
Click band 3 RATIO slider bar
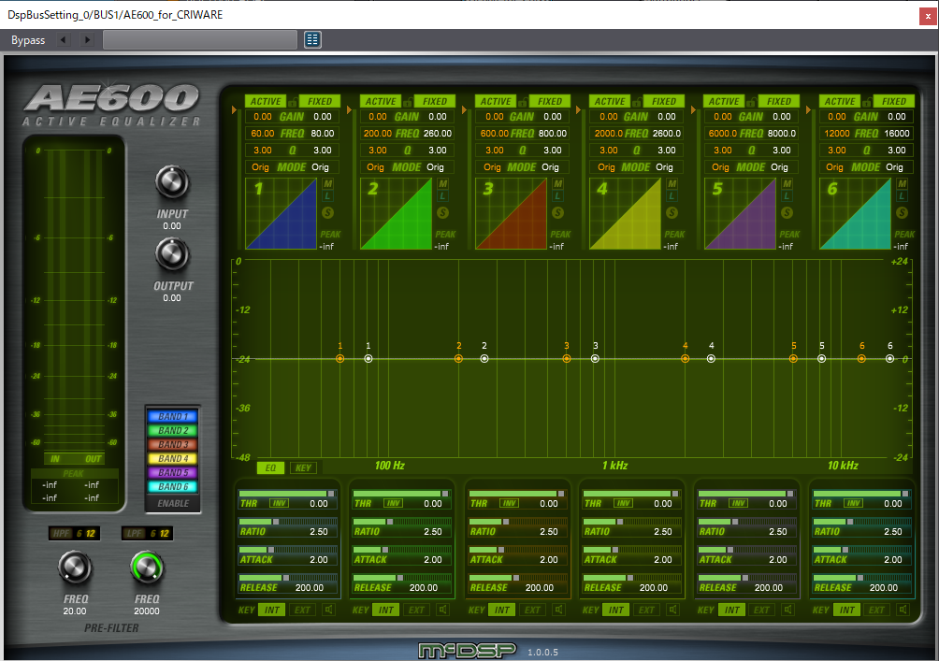518,522
